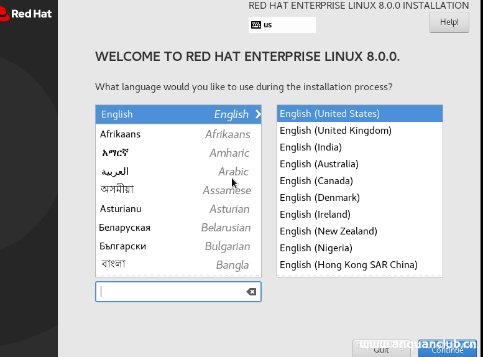The width and height of the screenshot is (483, 357).
Task: Select Afrikaans from the language list
Action: tap(178, 134)
